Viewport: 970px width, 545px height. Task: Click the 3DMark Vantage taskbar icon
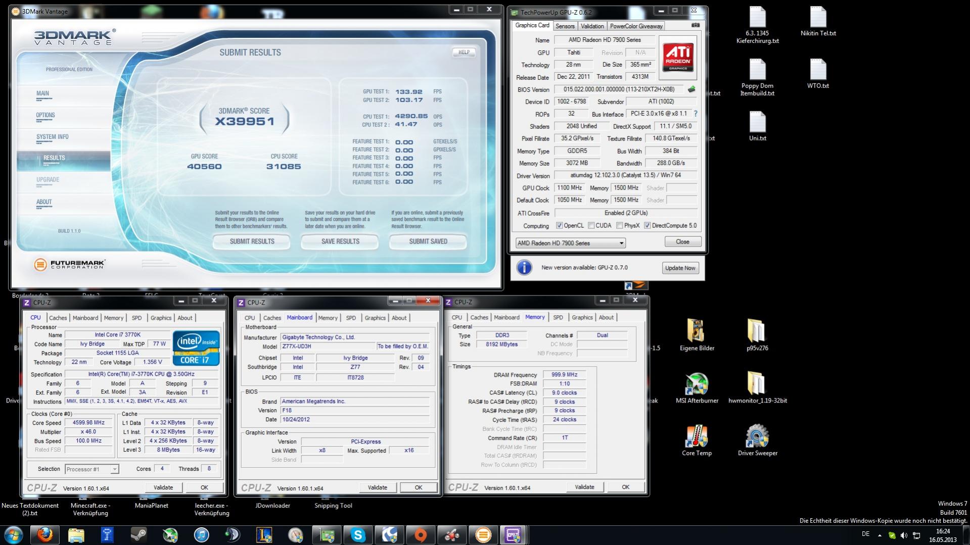click(483, 535)
